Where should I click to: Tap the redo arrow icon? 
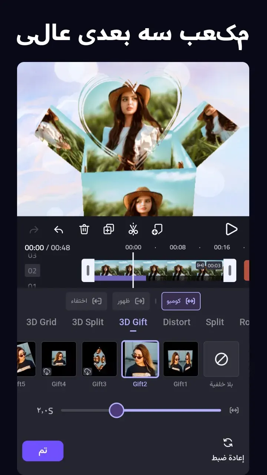[34, 230]
